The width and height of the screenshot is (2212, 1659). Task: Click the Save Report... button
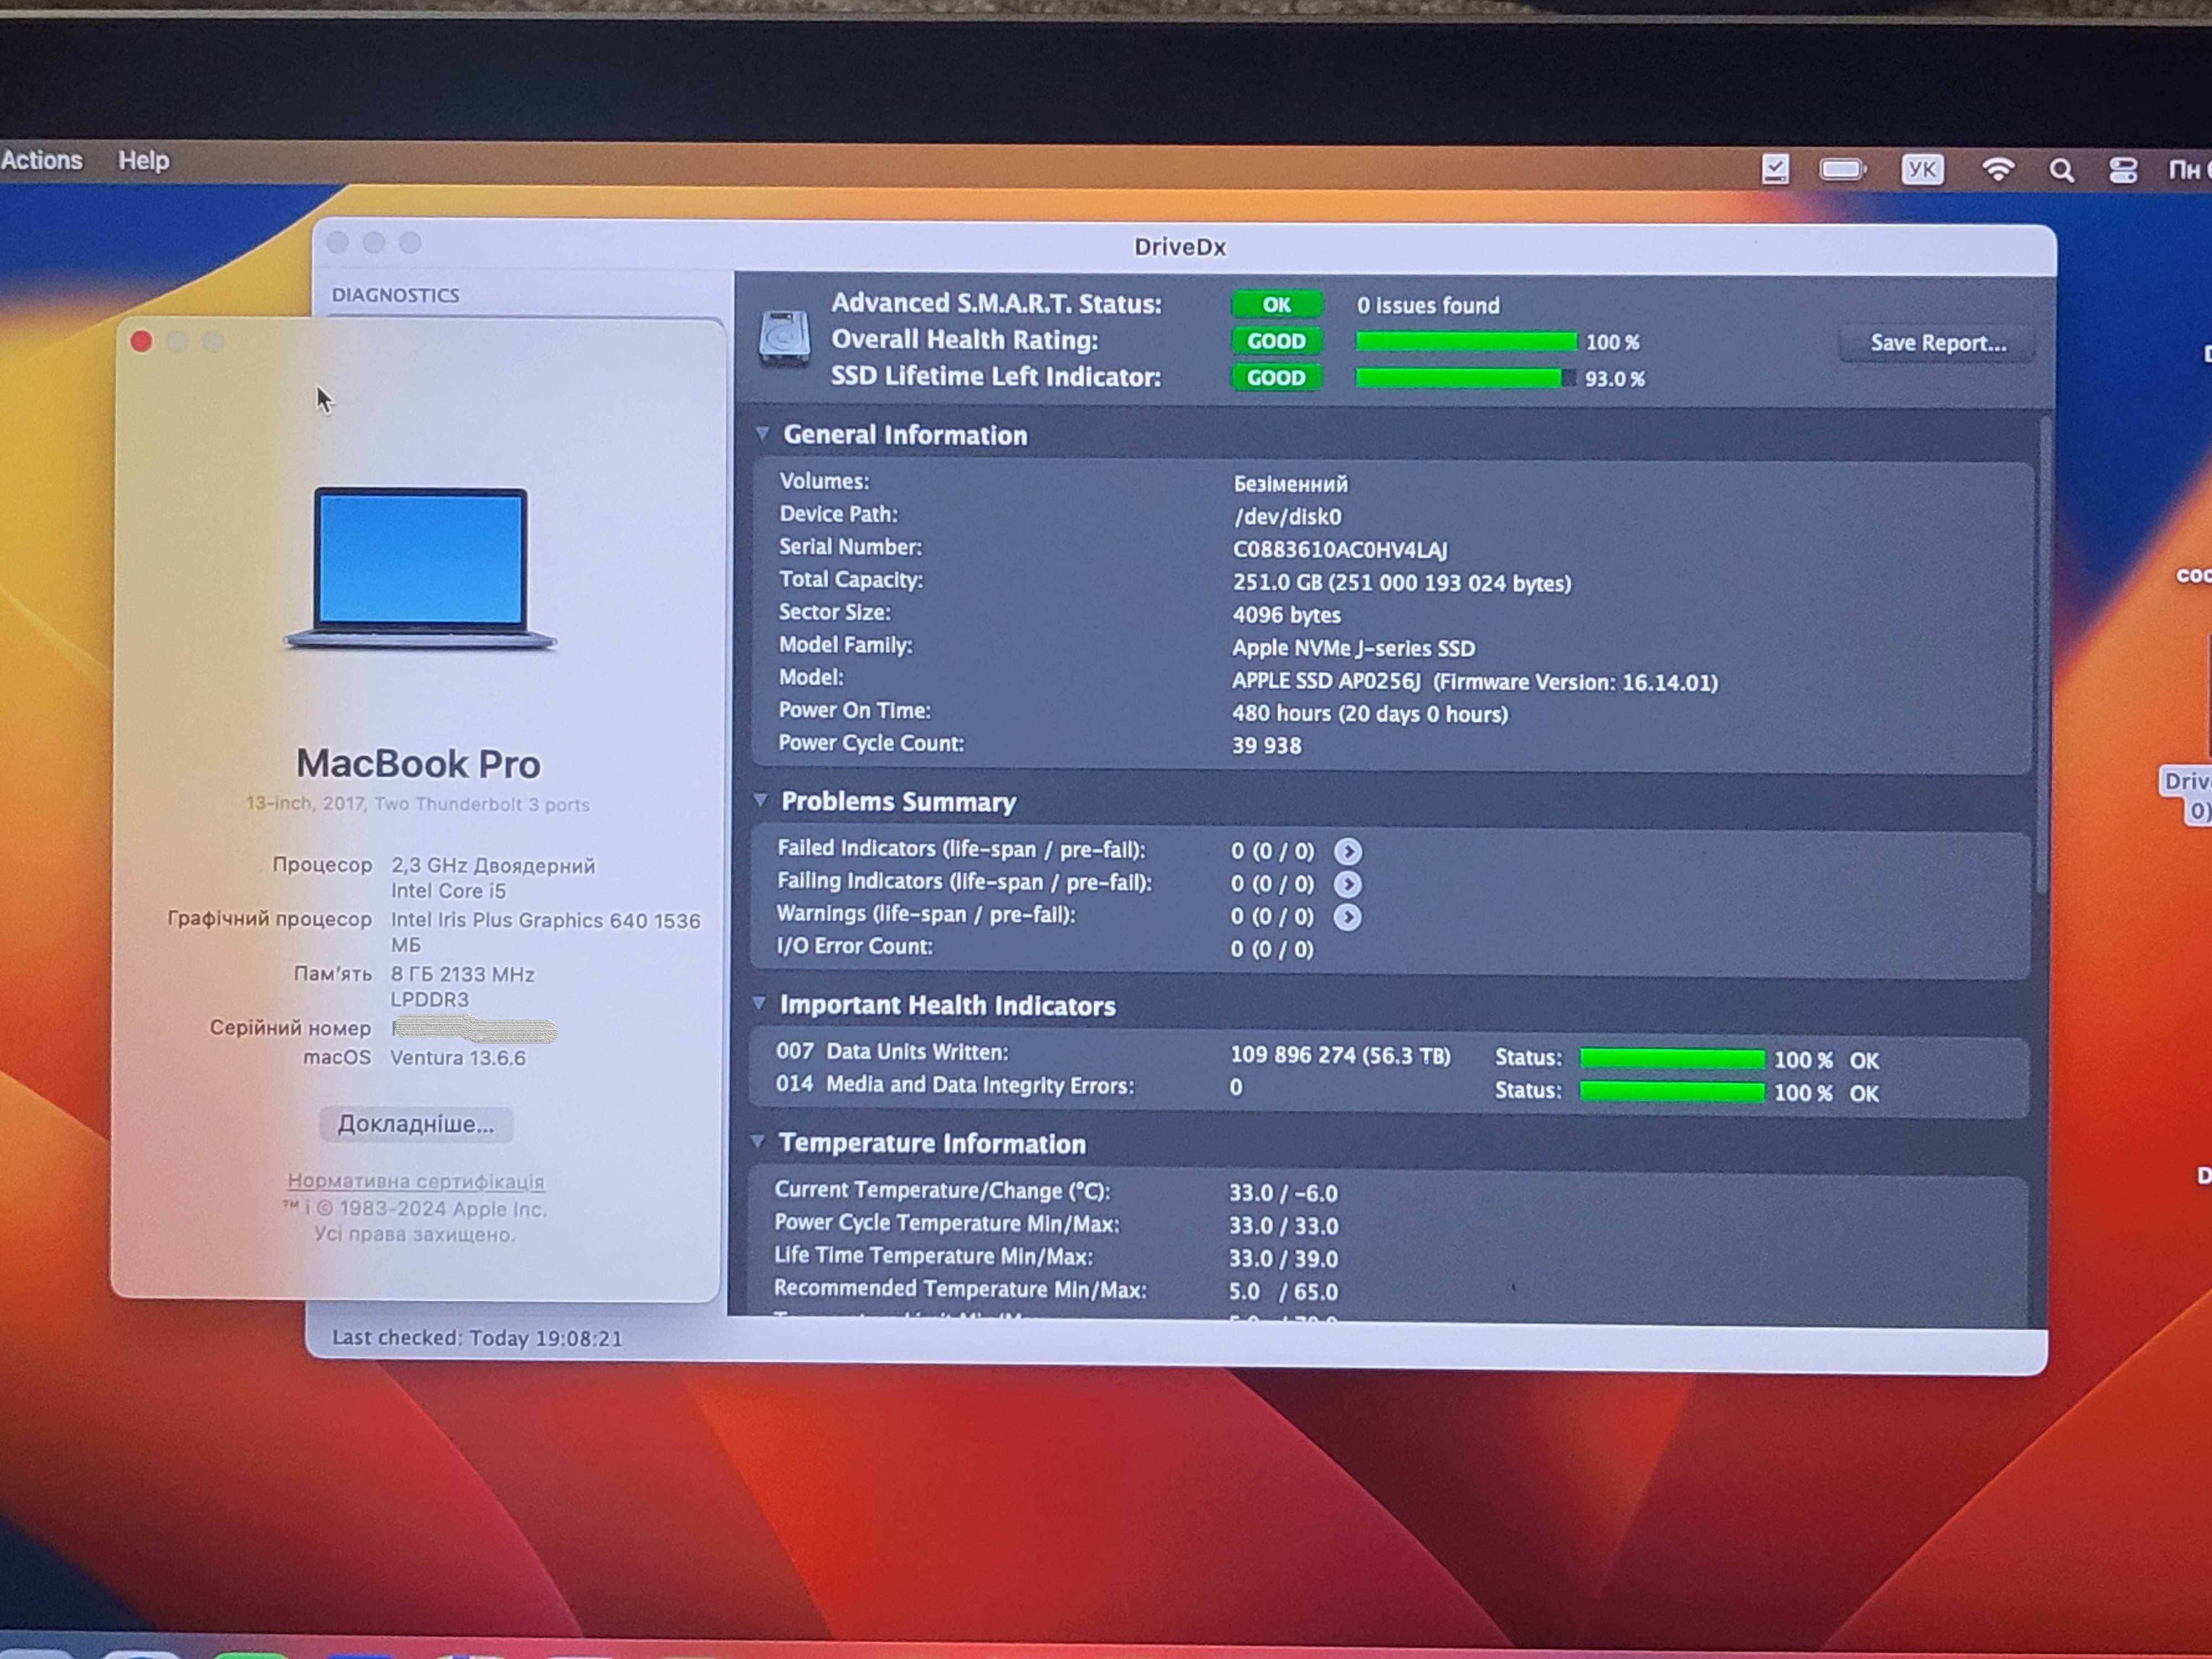pyautogui.click(x=1938, y=343)
